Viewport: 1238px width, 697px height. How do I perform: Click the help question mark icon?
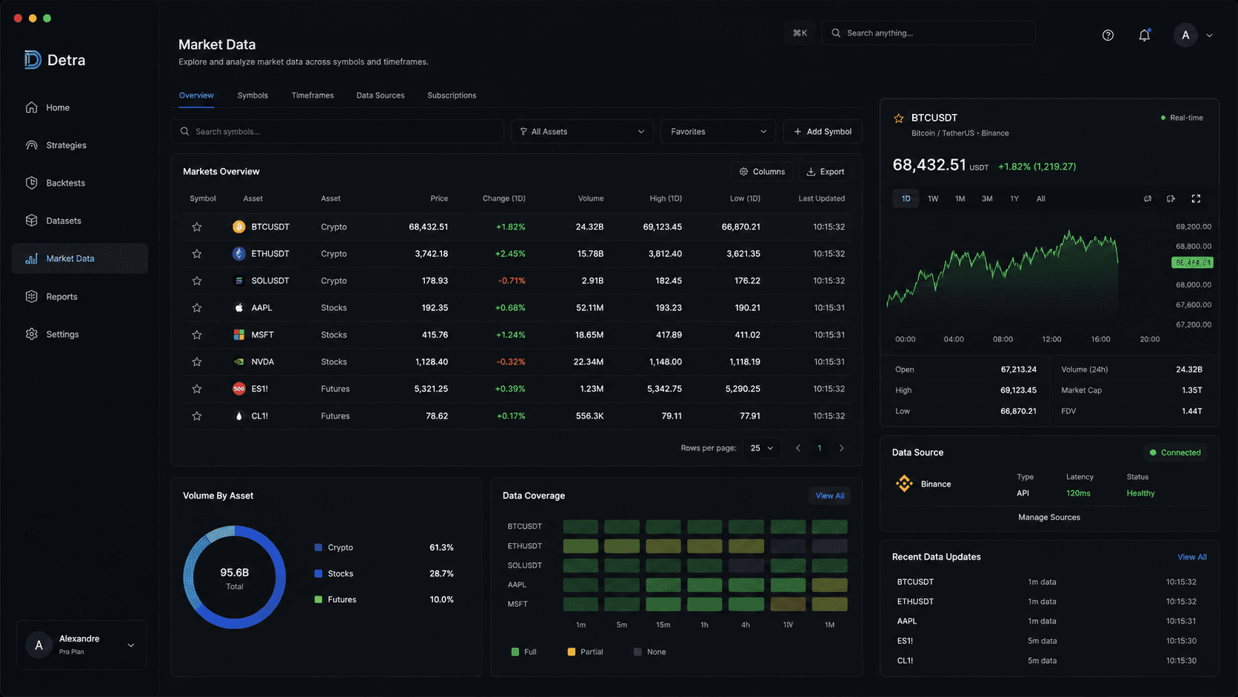(x=1108, y=35)
